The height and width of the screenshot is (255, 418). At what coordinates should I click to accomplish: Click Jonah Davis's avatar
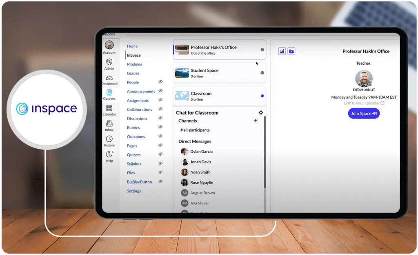[x=185, y=162]
